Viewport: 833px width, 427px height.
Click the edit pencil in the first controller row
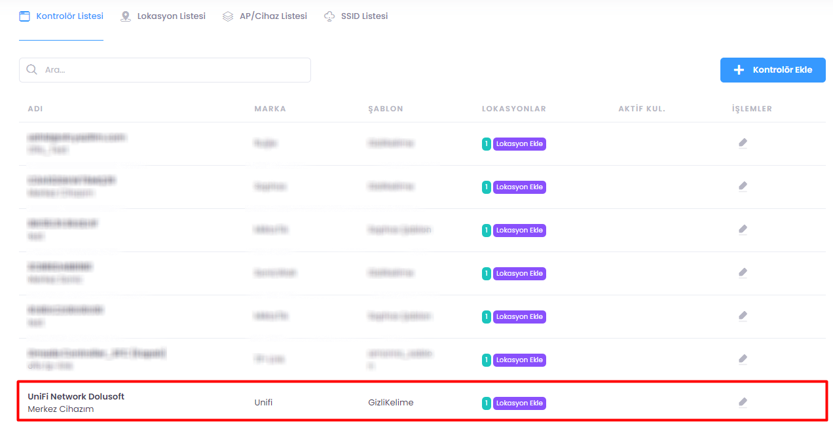743,143
